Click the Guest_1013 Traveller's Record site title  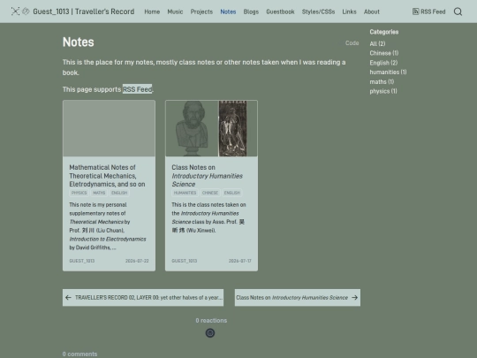pos(84,11)
